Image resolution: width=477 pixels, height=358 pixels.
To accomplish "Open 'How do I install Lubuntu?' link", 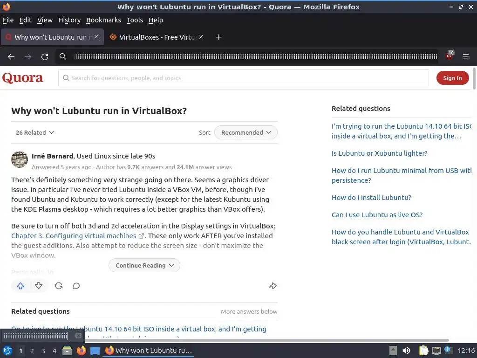I will 371,198.
